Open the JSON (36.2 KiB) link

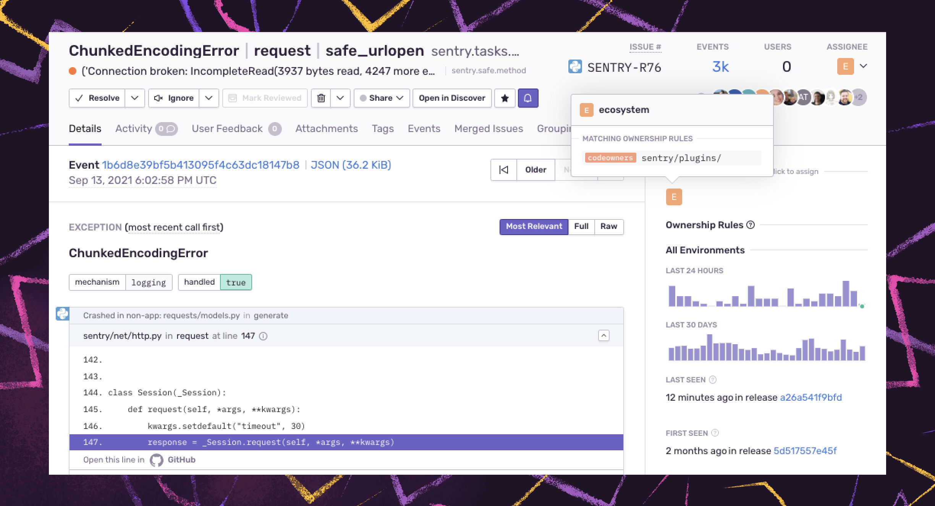point(351,165)
